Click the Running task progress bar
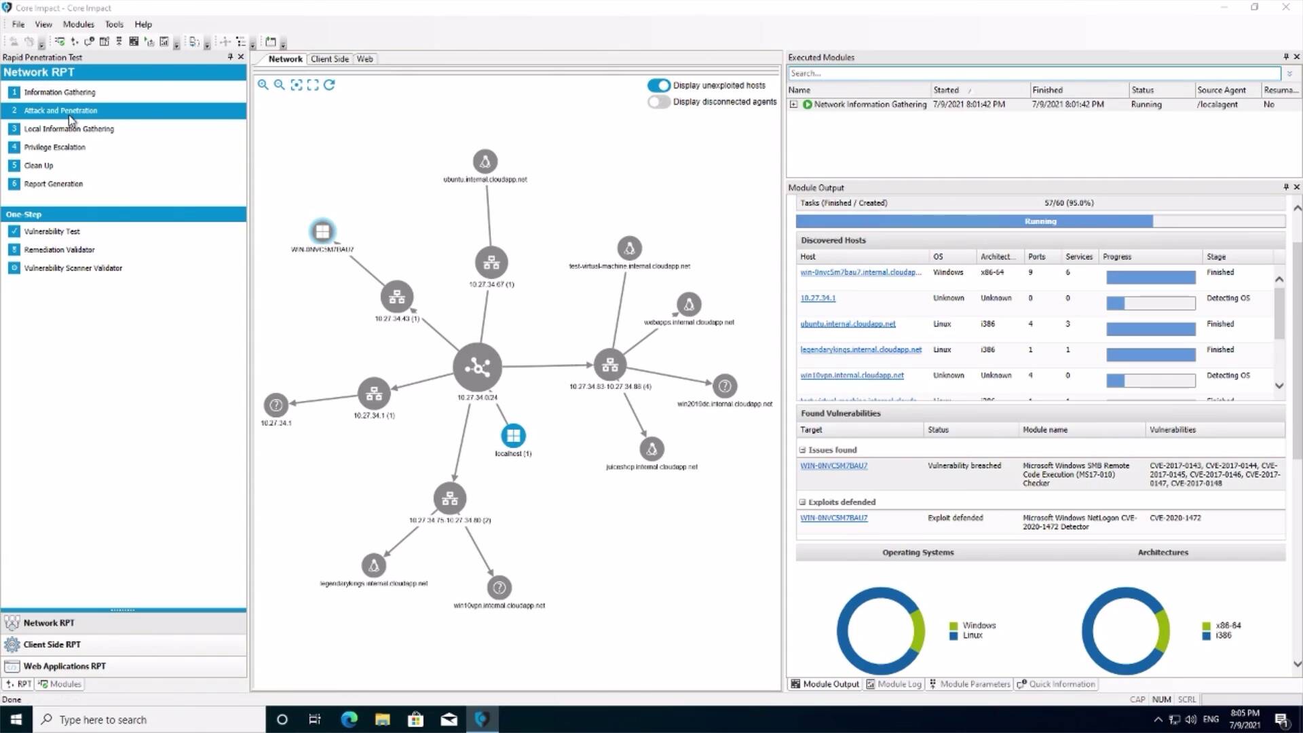1303x733 pixels. [x=1040, y=221]
